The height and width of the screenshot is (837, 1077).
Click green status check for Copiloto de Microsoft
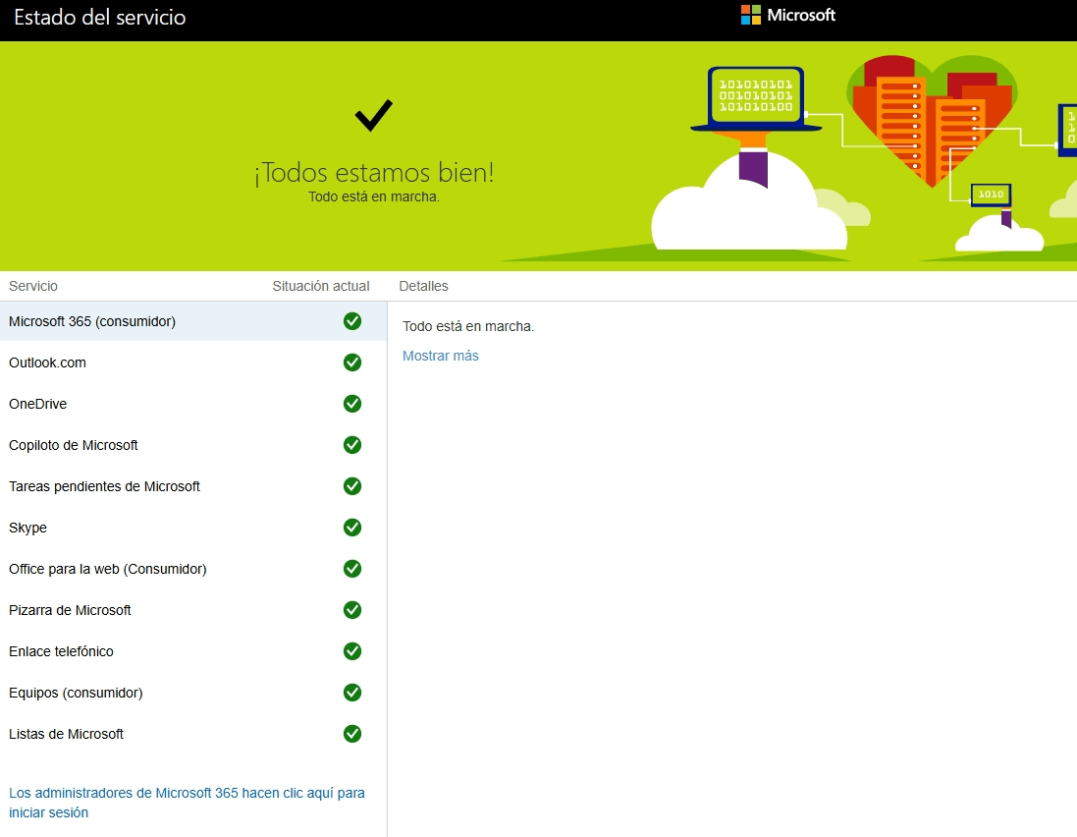click(x=352, y=445)
